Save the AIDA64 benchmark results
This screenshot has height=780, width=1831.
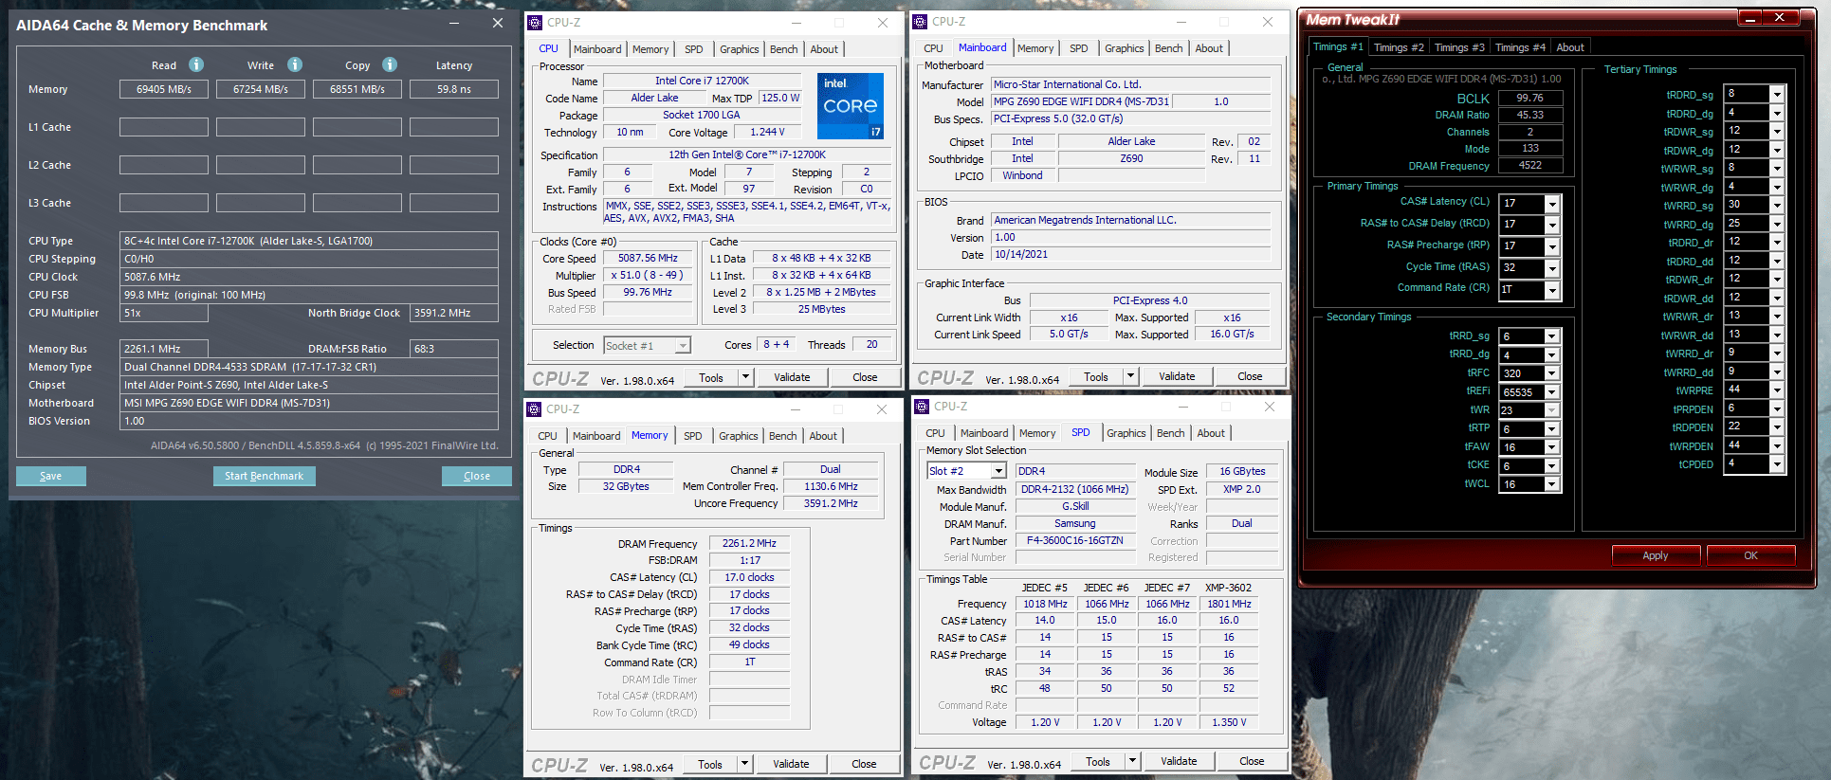[x=51, y=476]
